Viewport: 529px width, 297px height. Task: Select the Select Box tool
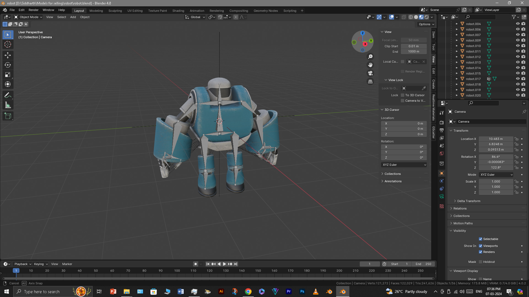pyautogui.click(x=8, y=35)
